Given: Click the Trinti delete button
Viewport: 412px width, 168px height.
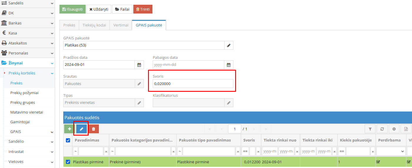Looking at the screenshot, I should coord(143,9).
